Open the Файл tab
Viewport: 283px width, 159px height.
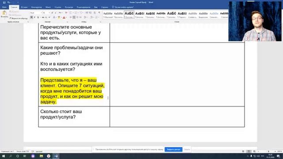[x=4, y=7]
